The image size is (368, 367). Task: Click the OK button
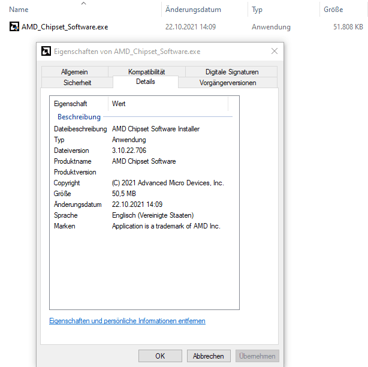(160, 356)
